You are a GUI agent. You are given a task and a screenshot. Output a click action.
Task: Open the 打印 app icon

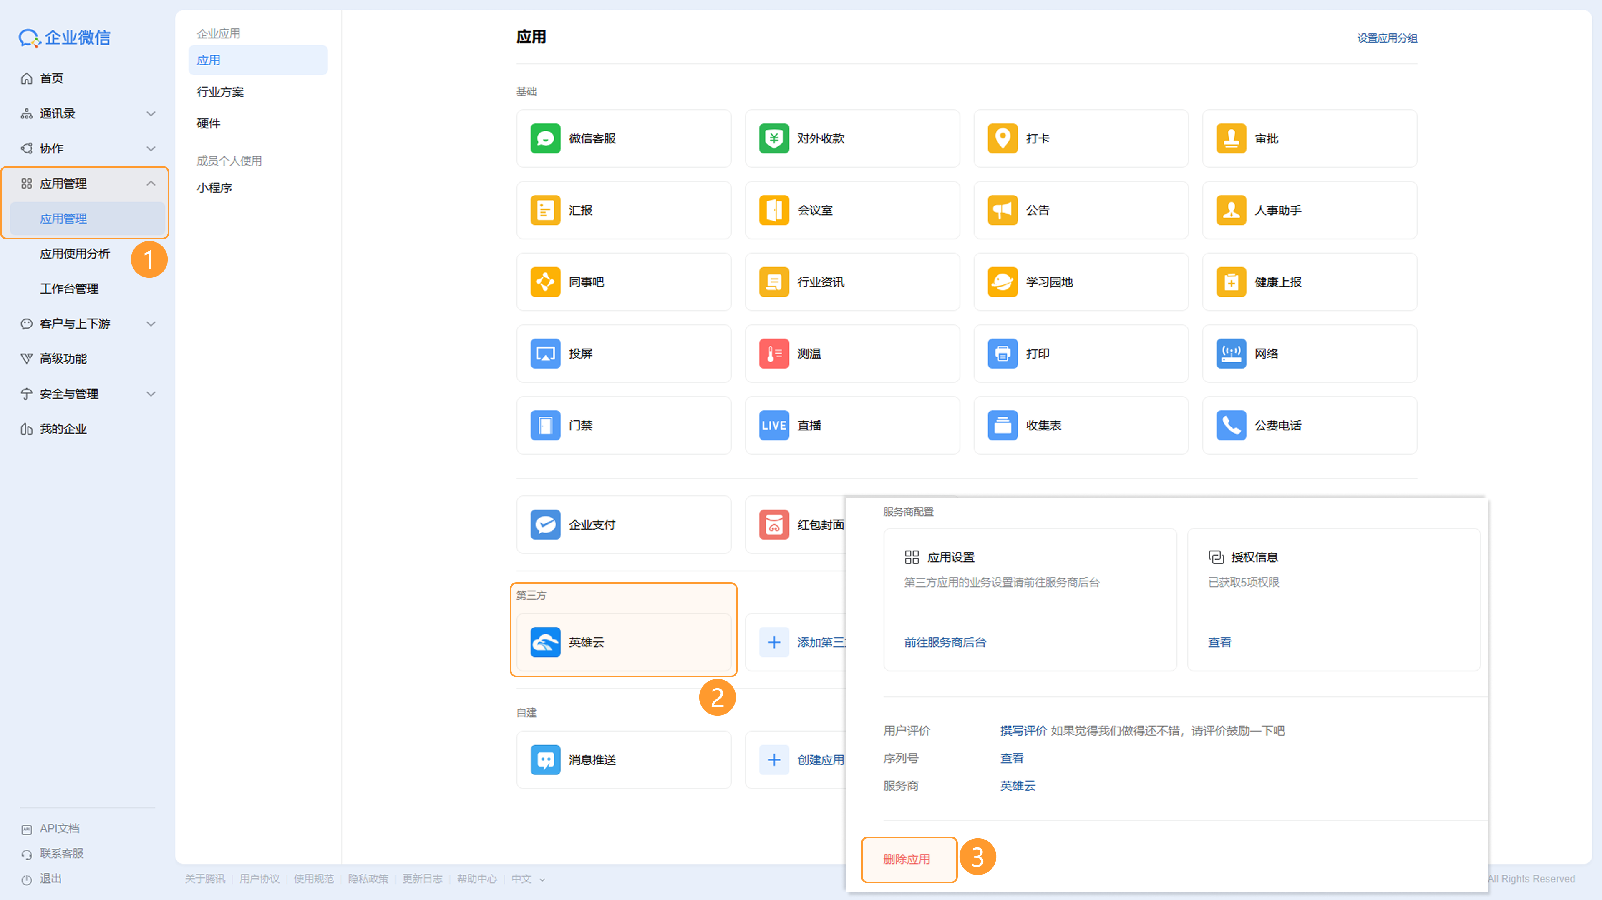point(1003,354)
